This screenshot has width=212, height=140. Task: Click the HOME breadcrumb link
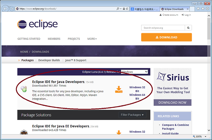click(x=24, y=52)
